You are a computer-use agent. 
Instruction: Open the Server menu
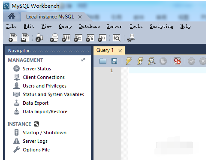coord(114,27)
